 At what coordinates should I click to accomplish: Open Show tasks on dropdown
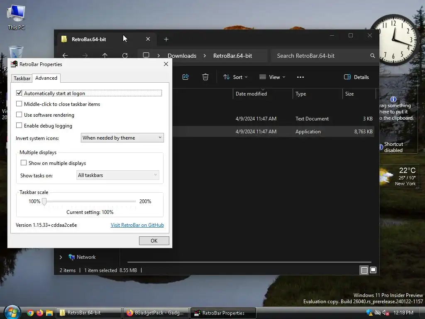pos(117,175)
